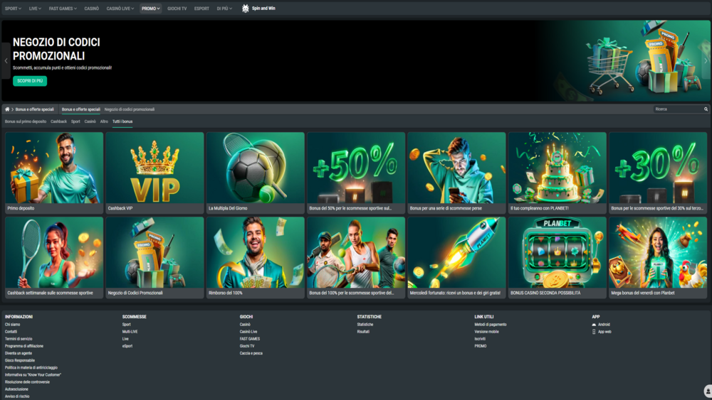The height and width of the screenshot is (400, 712).
Task: Click the Android app icon
Action: pyautogui.click(x=594, y=325)
